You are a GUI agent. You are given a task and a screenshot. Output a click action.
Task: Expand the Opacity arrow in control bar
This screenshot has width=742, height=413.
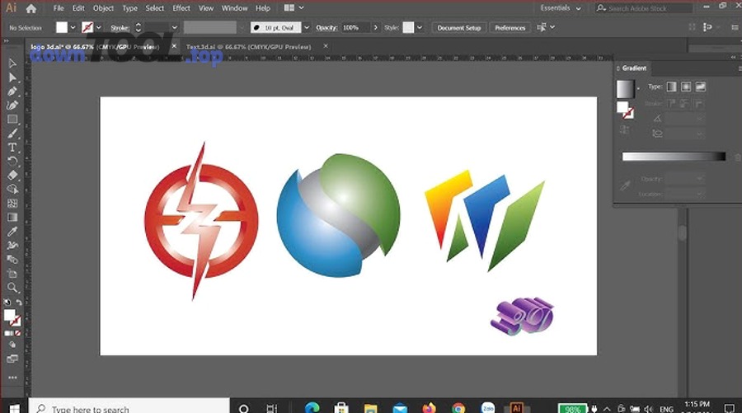click(x=376, y=27)
